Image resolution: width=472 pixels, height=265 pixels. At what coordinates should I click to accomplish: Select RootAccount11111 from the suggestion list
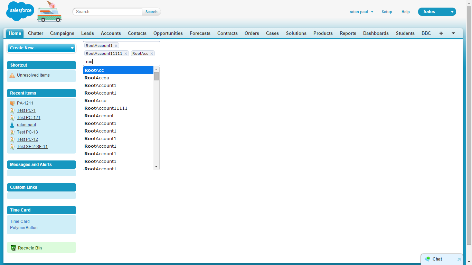pyautogui.click(x=106, y=108)
